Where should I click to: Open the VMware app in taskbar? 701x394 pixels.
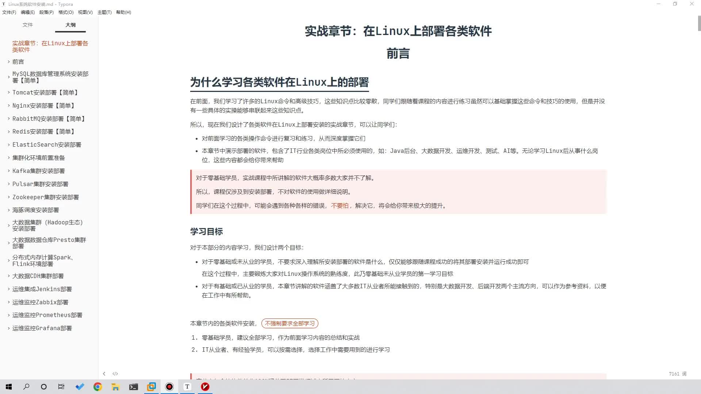(x=151, y=387)
